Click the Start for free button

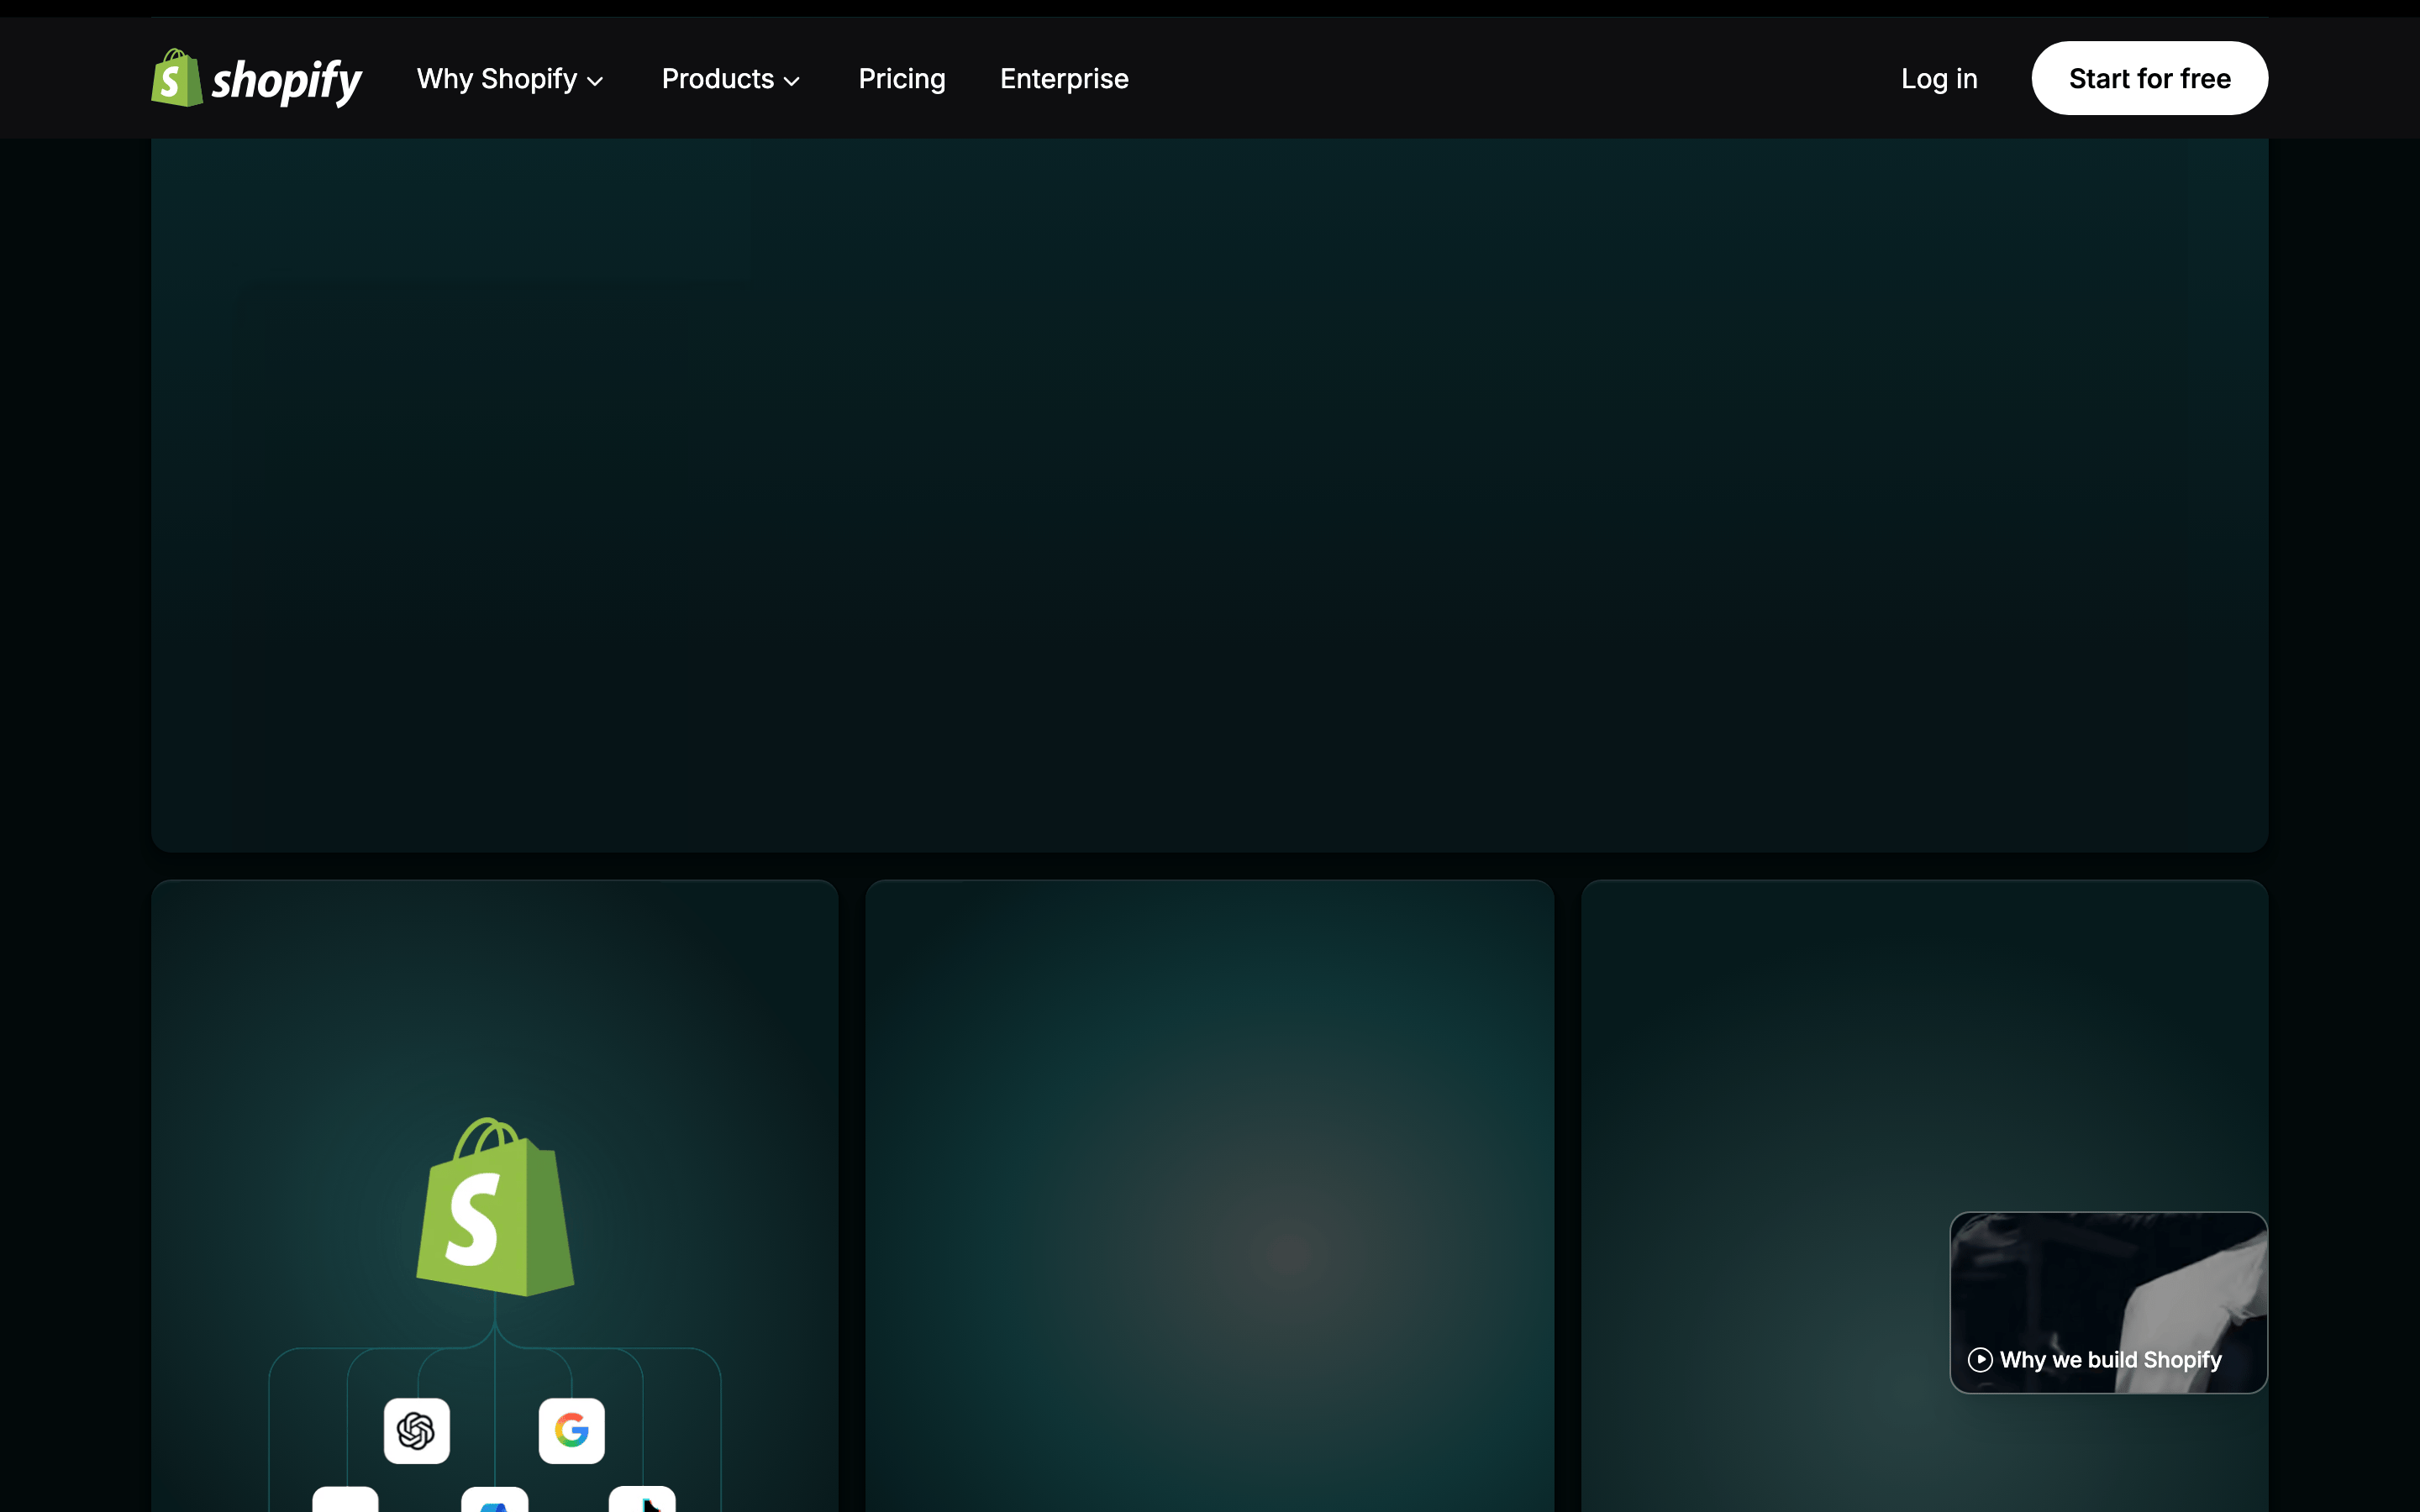coord(2149,78)
